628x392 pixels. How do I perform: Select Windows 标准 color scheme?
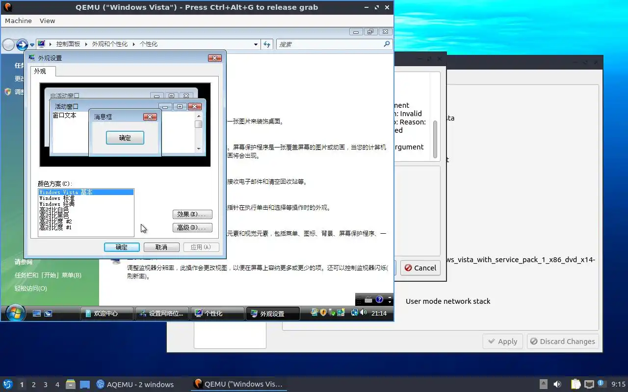tap(86, 198)
